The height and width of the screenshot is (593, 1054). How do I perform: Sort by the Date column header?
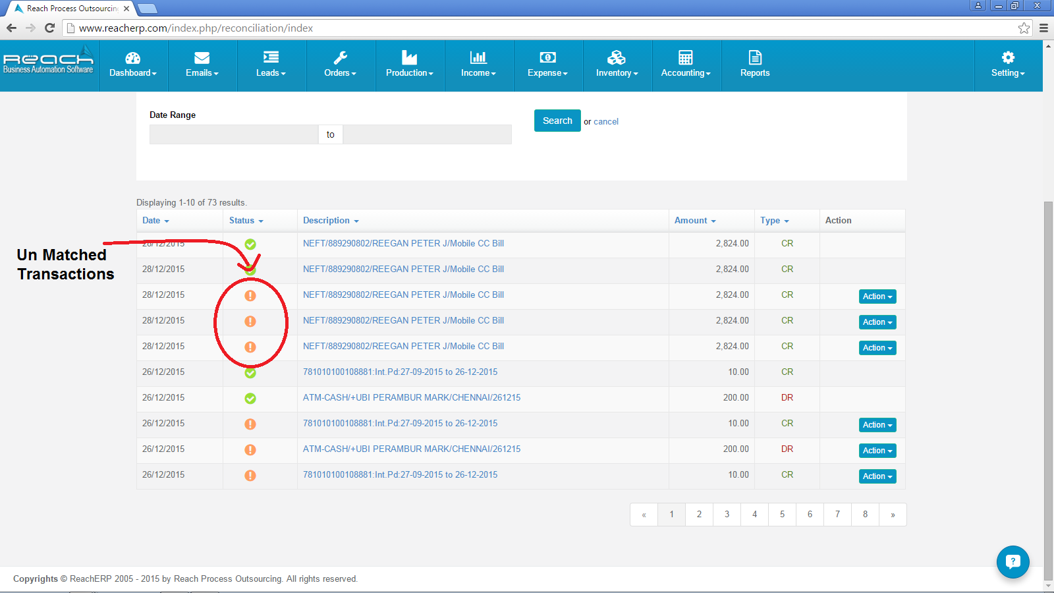(x=155, y=221)
